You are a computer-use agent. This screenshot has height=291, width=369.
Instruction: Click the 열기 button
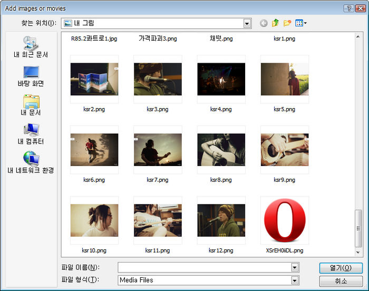click(341, 268)
